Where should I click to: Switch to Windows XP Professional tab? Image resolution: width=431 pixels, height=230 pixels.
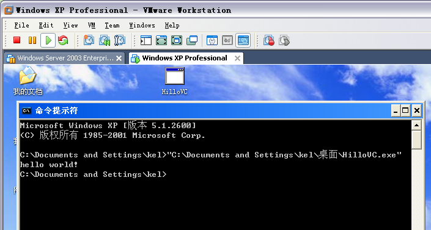click(x=186, y=58)
